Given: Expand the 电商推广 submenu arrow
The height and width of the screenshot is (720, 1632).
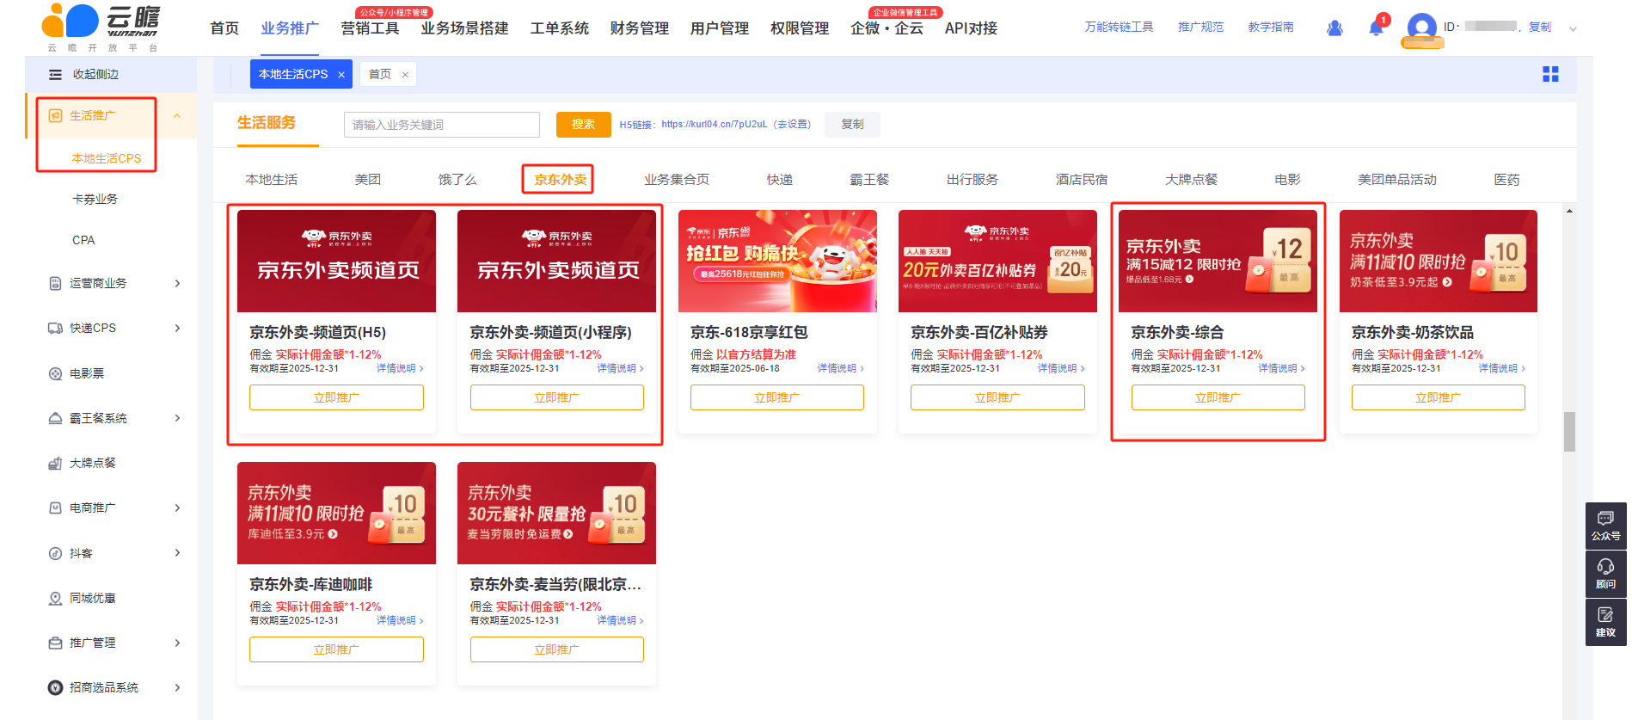Looking at the screenshot, I should 177,508.
